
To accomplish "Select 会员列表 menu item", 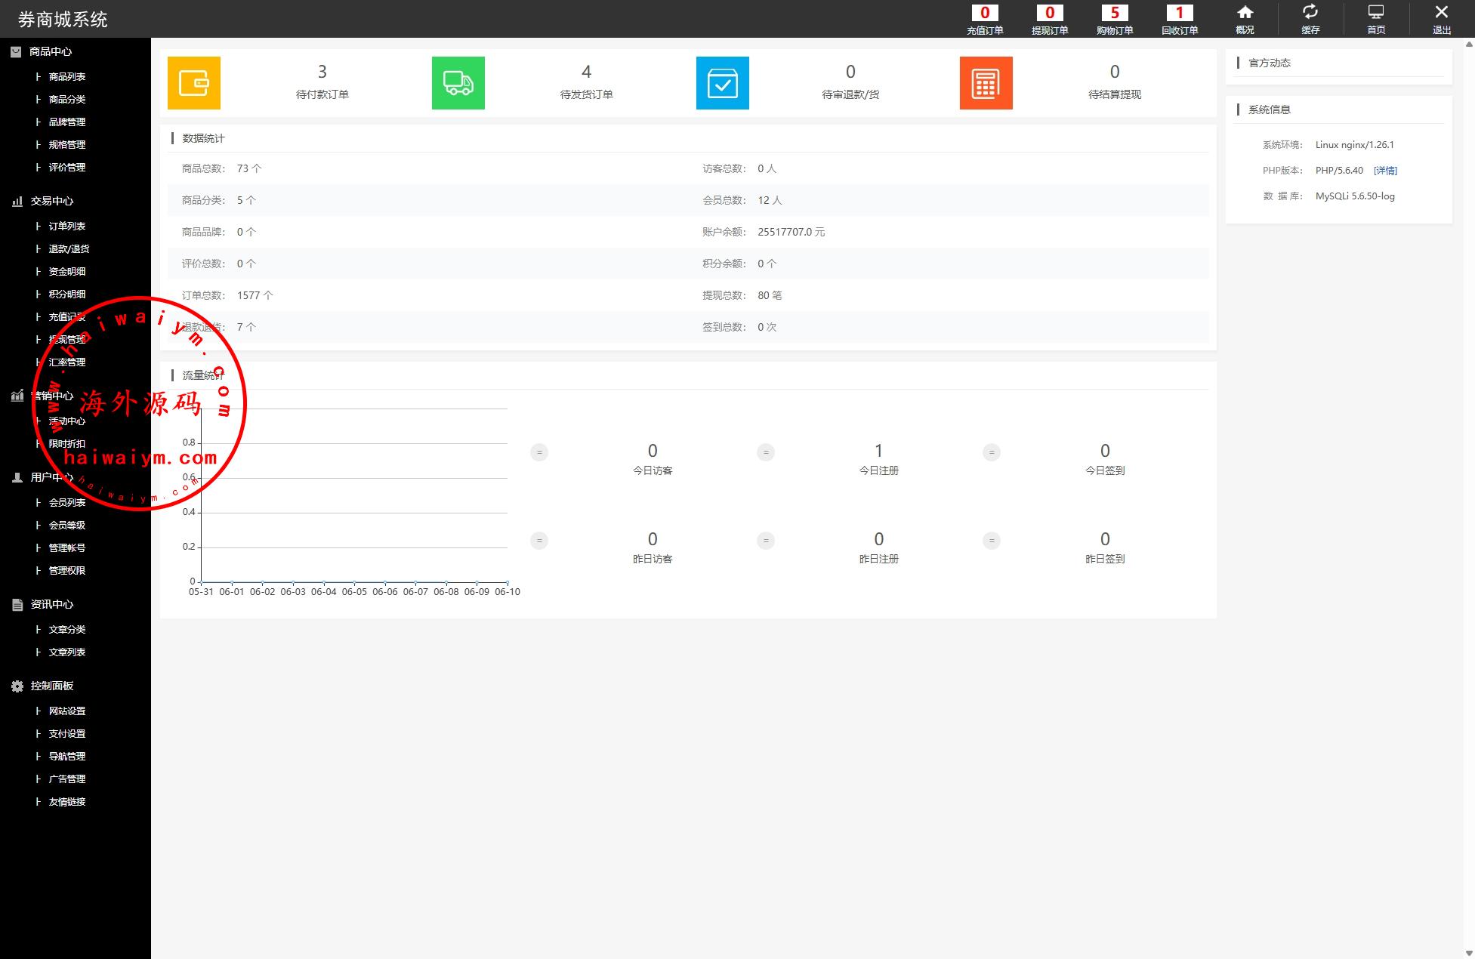I will [x=67, y=502].
